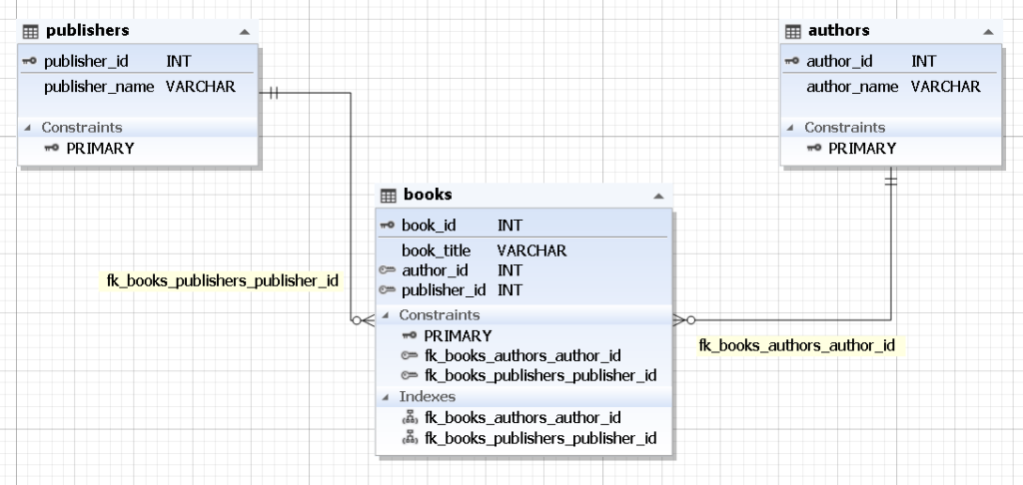Select PRIMARY constraint text in publishers table
Image resolution: width=1023 pixels, height=485 pixels.
coord(101,149)
